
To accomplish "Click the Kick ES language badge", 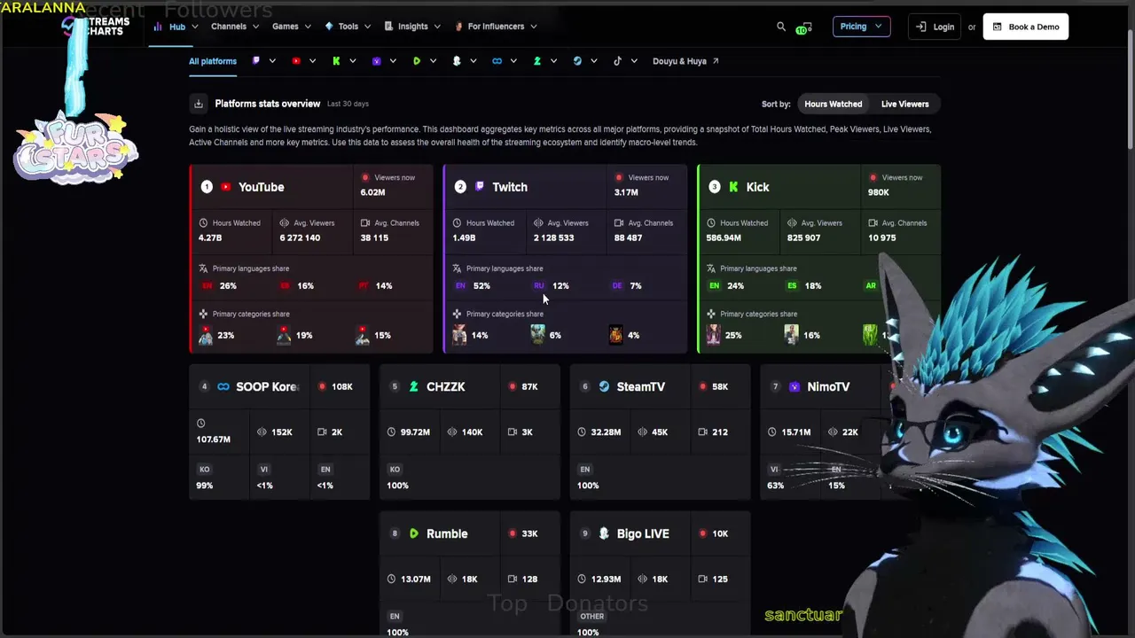I will 792,285.
